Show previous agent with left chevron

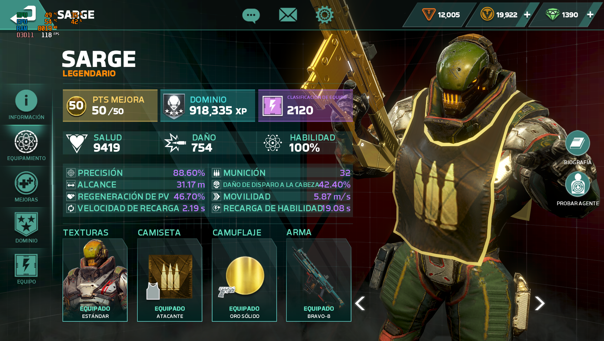(x=360, y=303)
